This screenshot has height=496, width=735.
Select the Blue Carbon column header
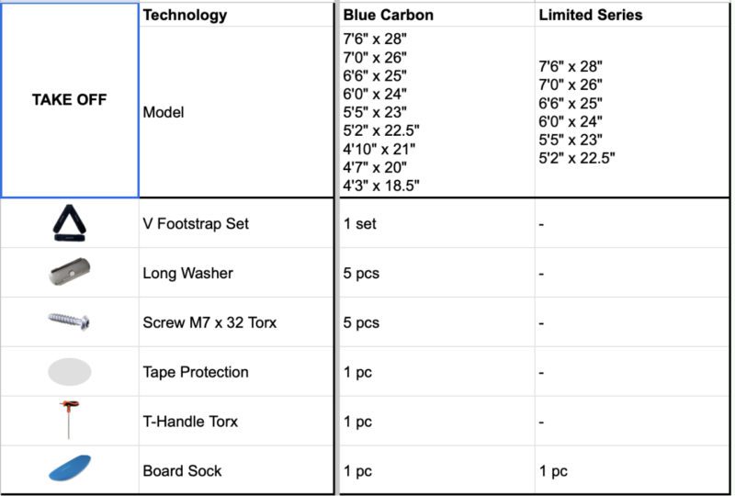436,15
